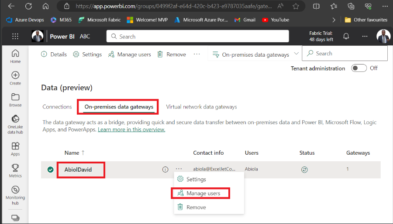Follow the 'Learn more in this overview' link
The width and height of the screenshot is (393, 224).
tap(131, 130)
